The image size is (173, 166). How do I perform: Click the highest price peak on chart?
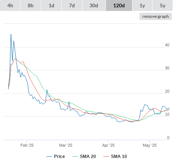11,34
